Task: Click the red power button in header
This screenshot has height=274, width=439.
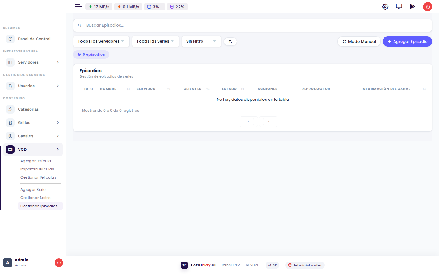Action: tap(428, 7)
